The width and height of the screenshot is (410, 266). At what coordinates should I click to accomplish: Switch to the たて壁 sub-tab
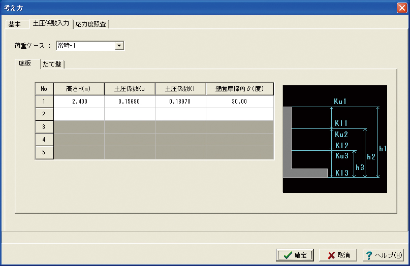[52, 64]
